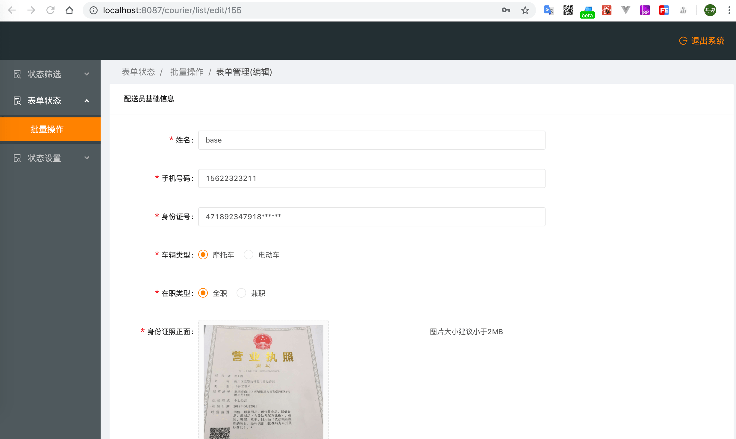This screenshot has width=736, height=439.
Task: Bookmark page with star icon
Action: (525, 10)
